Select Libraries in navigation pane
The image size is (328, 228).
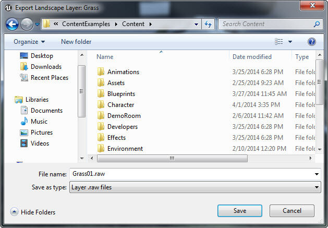point(37,100)
